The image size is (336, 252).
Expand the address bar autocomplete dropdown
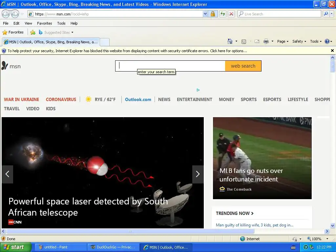(205, 14)
